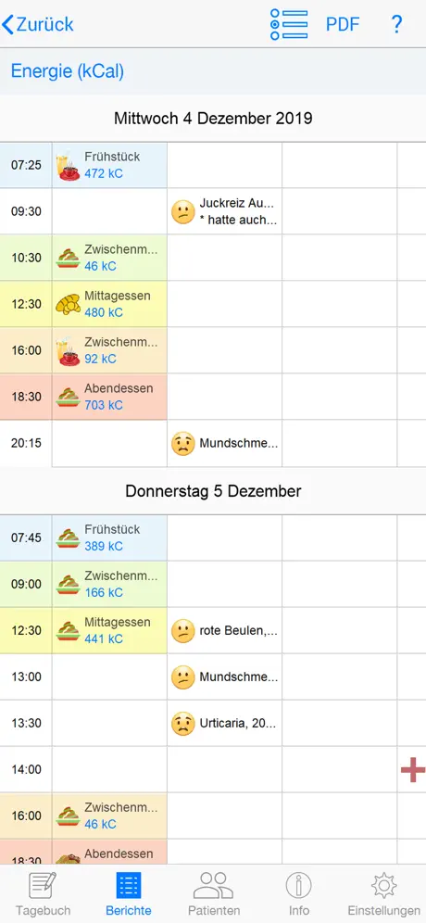Viewport: 426px width, 923px height.
Task: Select the Berichte tab
Action: point(129,893)
